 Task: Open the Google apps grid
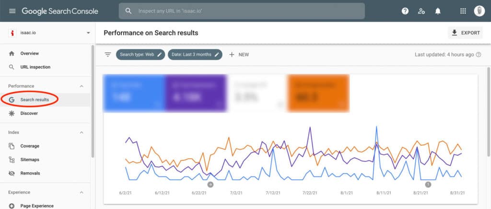point(463,11)
